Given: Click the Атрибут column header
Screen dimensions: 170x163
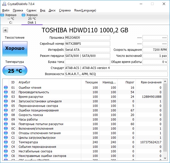Looking at the screenshot, I should click(x=24, y=82).
